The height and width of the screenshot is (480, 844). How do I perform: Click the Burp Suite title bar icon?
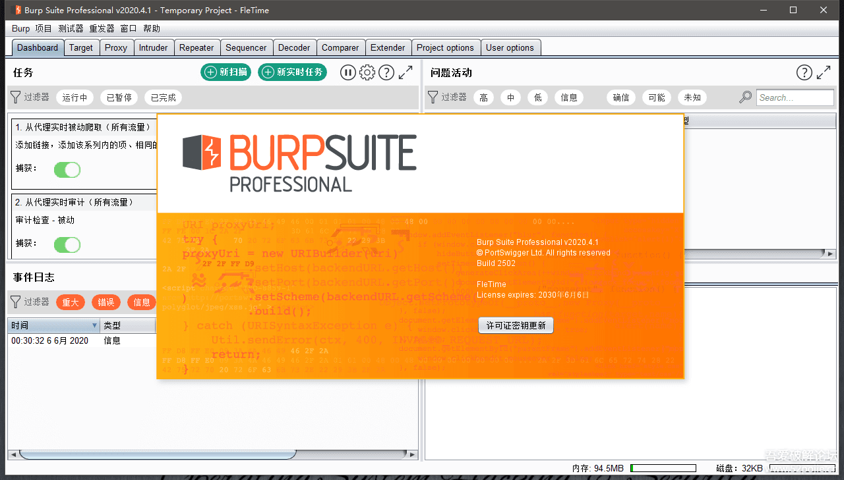coord(17,10)
